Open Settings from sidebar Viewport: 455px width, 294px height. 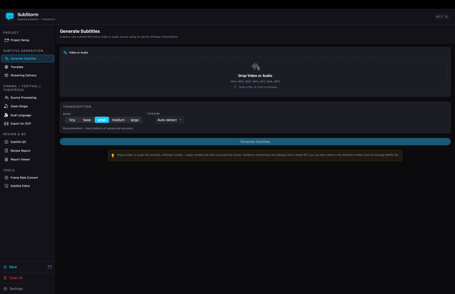(28, 289)
